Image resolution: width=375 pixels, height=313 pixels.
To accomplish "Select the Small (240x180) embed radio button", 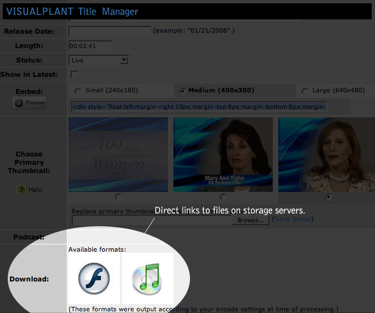I will pos(77,91).
